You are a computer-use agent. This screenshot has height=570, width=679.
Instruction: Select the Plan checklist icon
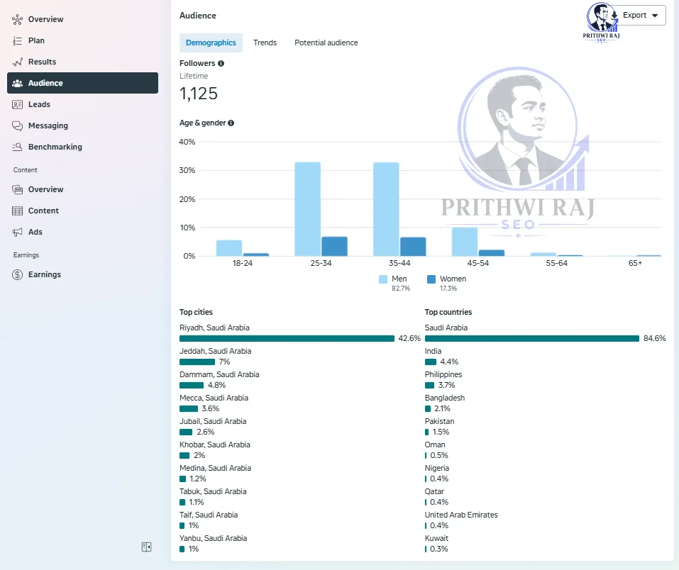(x=17, y=40)
